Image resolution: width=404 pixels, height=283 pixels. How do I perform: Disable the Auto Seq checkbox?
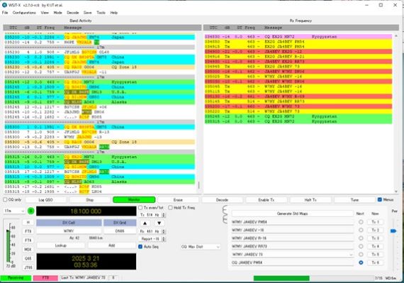[140, 247]
